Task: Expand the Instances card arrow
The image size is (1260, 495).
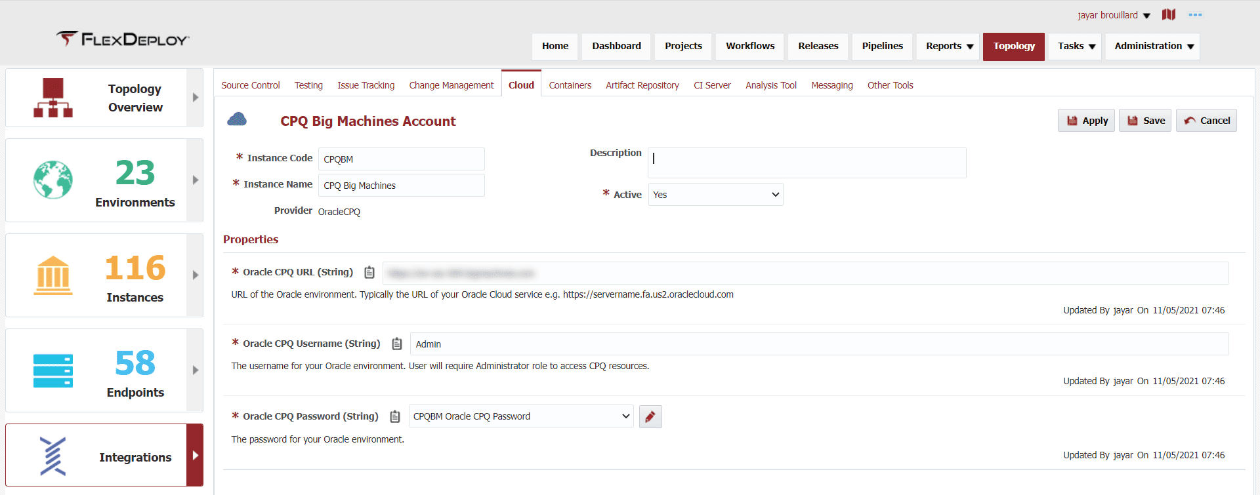Action: coord(195,275)
